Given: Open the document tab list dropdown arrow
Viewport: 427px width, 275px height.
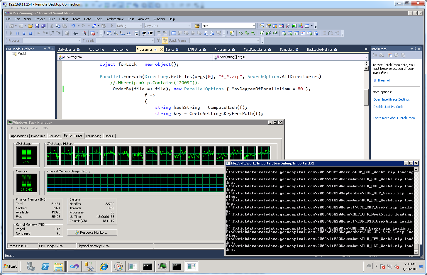Looking at the screenshot, I should coord(366,49).
